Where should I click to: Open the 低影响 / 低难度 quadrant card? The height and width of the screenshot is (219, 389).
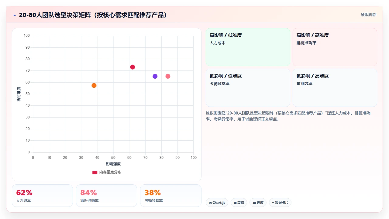point(248,88)
